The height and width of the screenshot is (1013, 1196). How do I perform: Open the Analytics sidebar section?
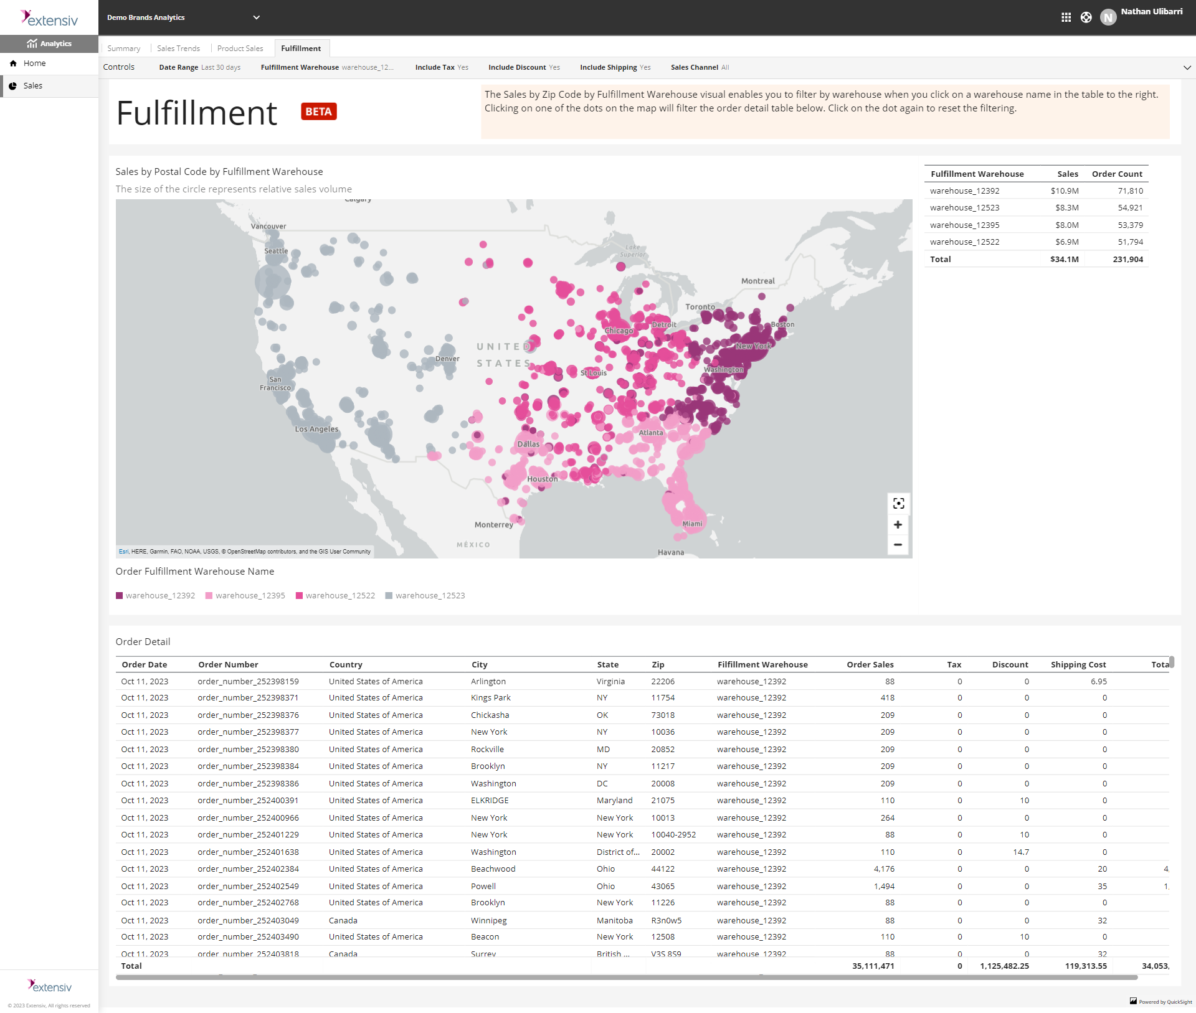pos(49,44)
